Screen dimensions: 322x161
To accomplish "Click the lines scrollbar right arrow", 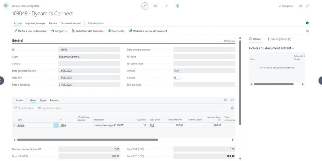I will tap(233, 140).
